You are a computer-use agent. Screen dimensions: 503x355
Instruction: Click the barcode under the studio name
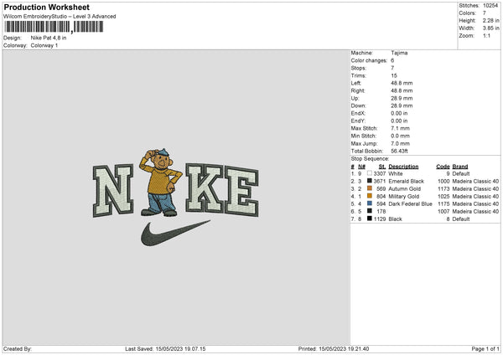pyautogui.click(x=54, y=27)
